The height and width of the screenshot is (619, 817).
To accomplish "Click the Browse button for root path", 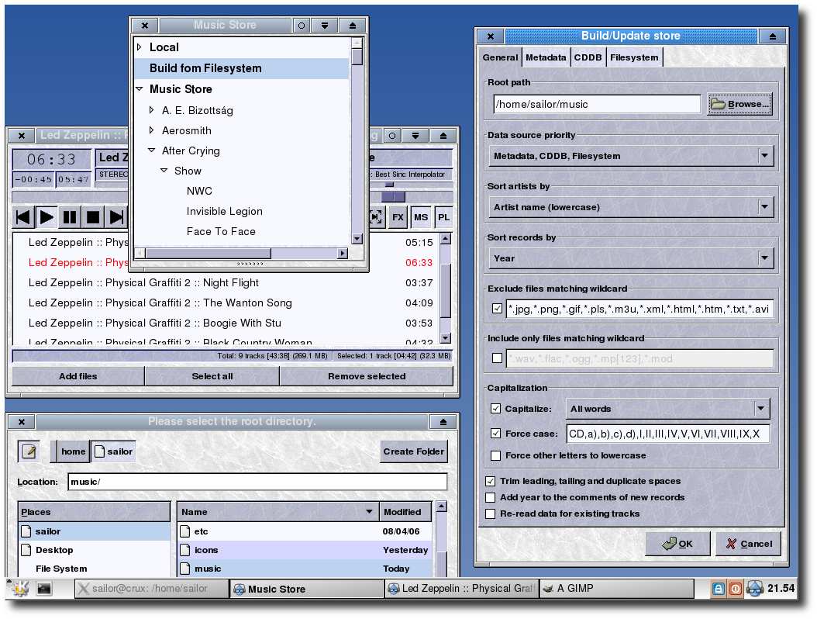I will (x=739, y=104).
